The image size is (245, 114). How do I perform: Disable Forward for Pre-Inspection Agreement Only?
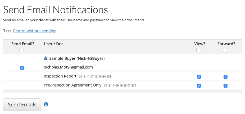click(x=225, y=86)
